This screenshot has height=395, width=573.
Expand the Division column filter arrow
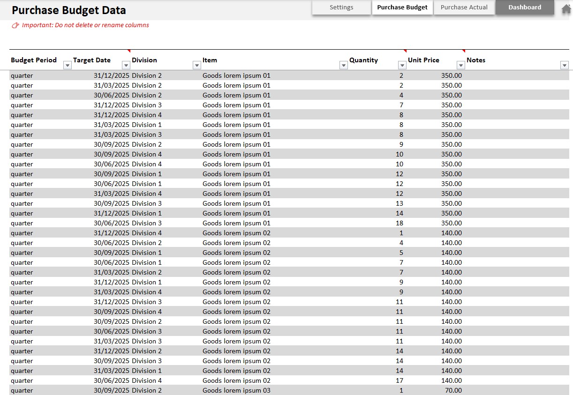(196, 65)
